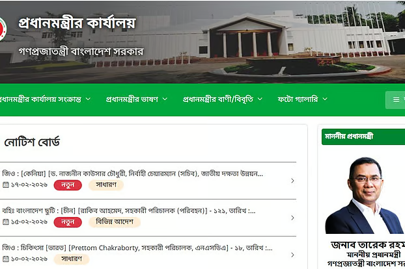Image resolution: width=405 pixels, height=269 pixels.
Task: Click the Prime Minister's portrait photo
Action: (x=364, y=196)
